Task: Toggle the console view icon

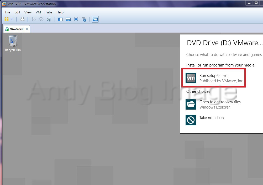Action: coord(95,19)
